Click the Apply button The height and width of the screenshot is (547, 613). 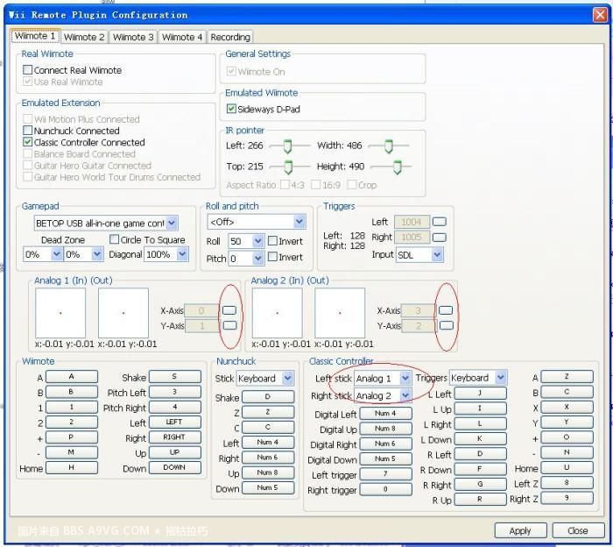519,530
